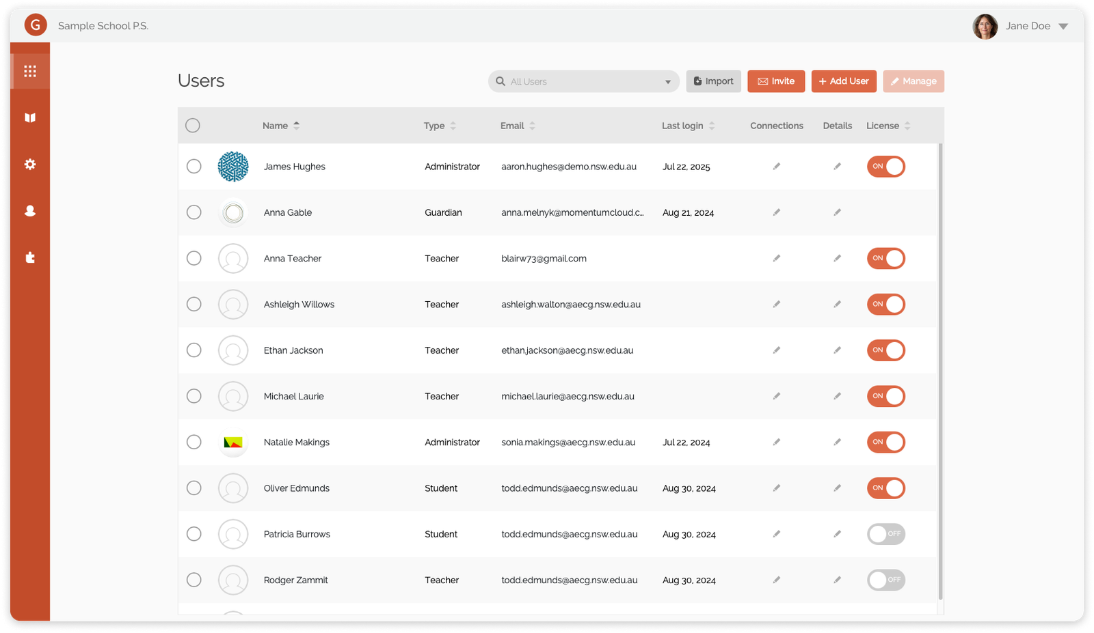Open the apps grid in the sidebar
The image size is (1094, 633).
click(x=29, y=70)
